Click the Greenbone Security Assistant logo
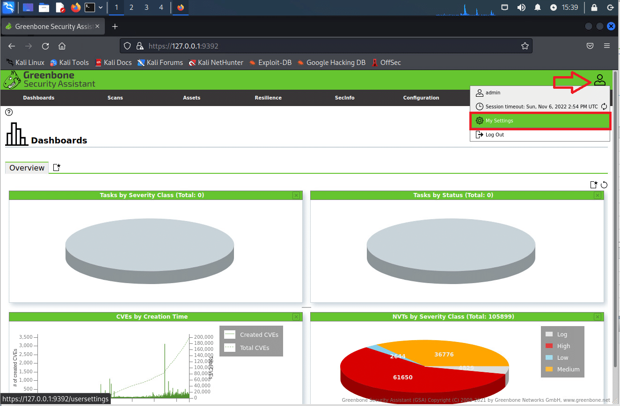Viewport: 620px width, 406px height. tap(49, 80)
